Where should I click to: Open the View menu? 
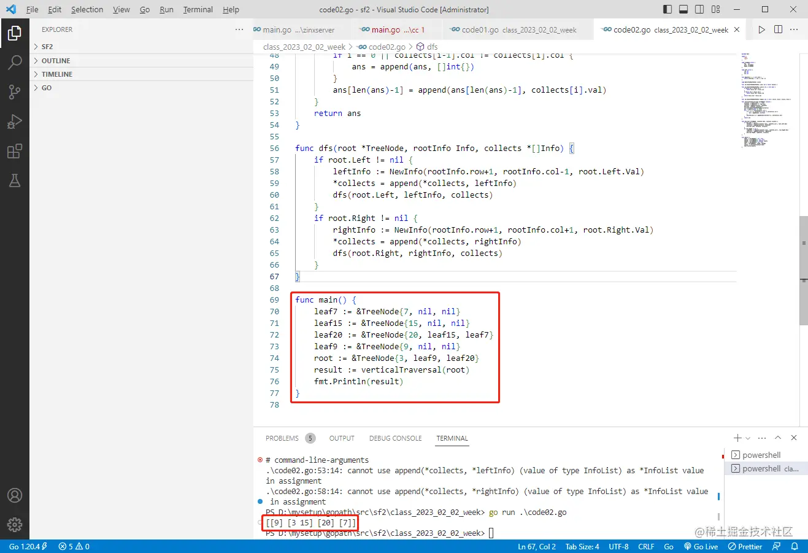[121, 9]
